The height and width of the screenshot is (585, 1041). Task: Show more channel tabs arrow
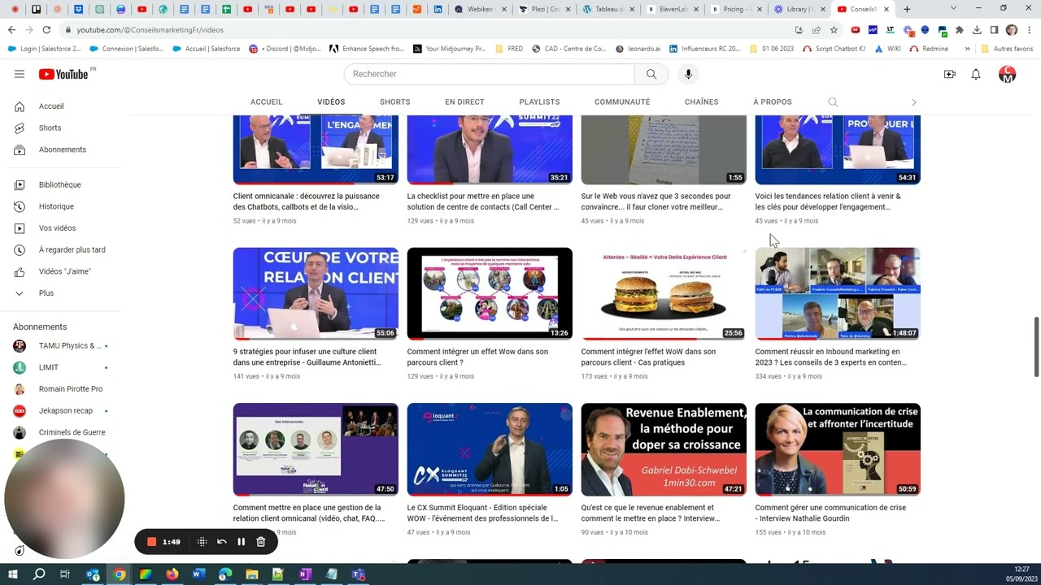(x=913, y=102)
